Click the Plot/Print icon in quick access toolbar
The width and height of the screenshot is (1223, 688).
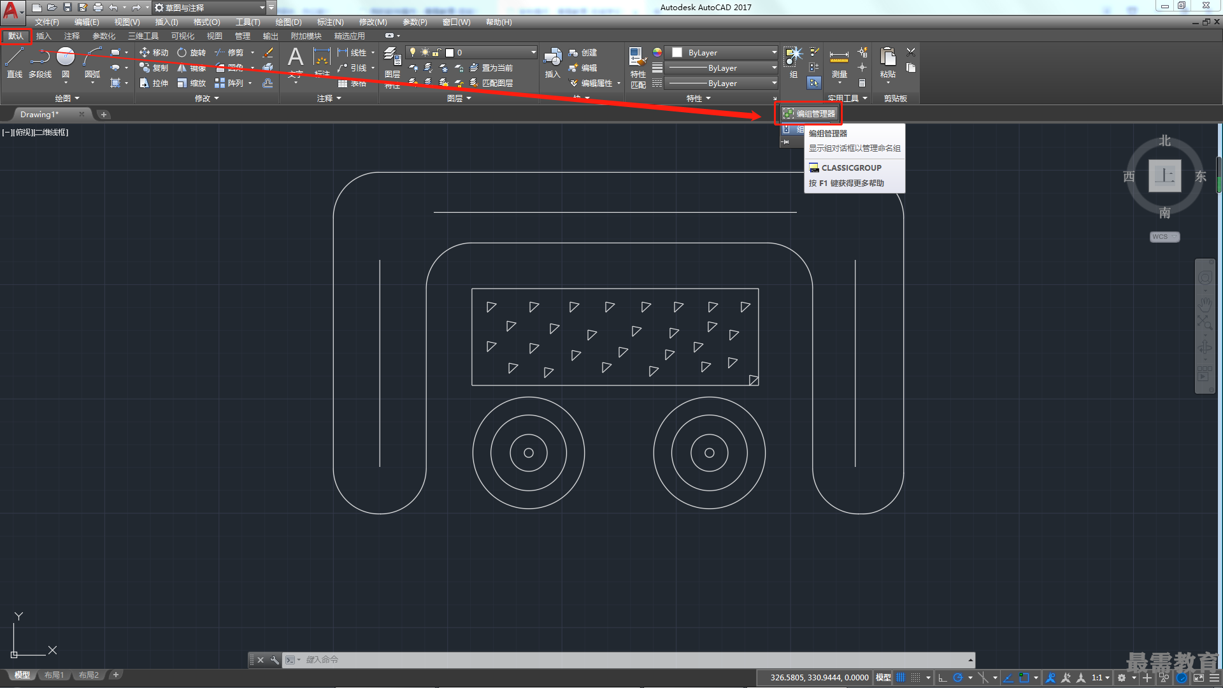(98, 7)
